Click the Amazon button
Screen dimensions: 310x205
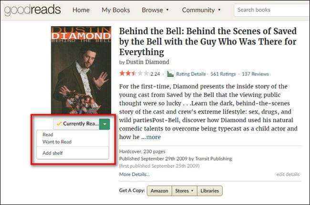159,191
